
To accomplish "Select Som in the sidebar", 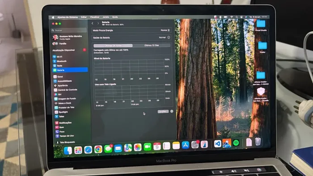I will coord(72,127).
